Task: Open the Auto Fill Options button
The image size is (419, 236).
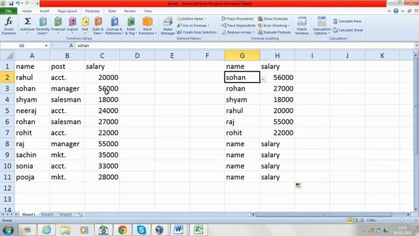Action: pyautogui.click(x=299, y=186)
